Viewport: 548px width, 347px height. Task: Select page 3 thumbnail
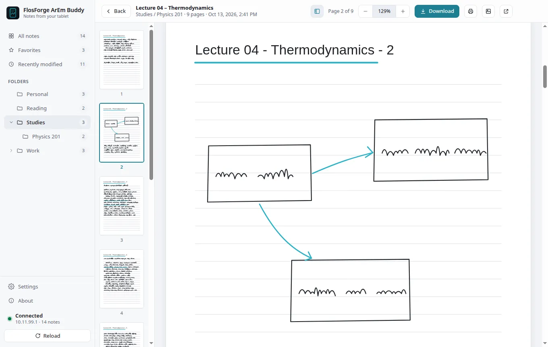[x=122, y=206]
